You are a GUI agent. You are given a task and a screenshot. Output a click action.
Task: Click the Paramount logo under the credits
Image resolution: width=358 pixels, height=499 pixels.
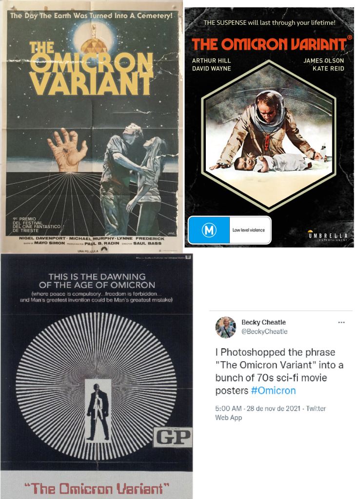click(104, 249)
